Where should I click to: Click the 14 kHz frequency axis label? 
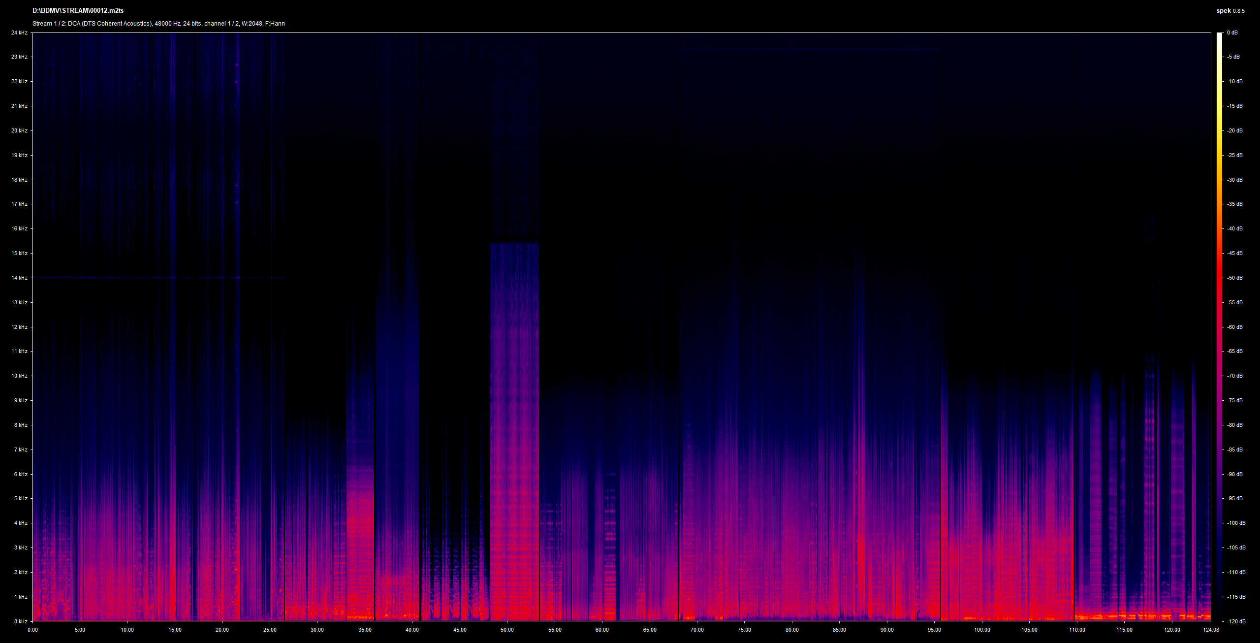coord(20,278)
